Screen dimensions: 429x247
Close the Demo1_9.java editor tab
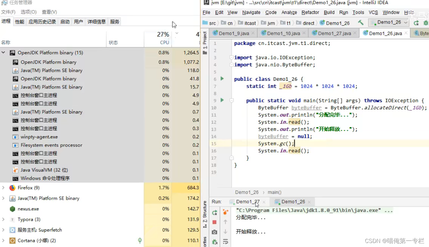coord(253,33)
